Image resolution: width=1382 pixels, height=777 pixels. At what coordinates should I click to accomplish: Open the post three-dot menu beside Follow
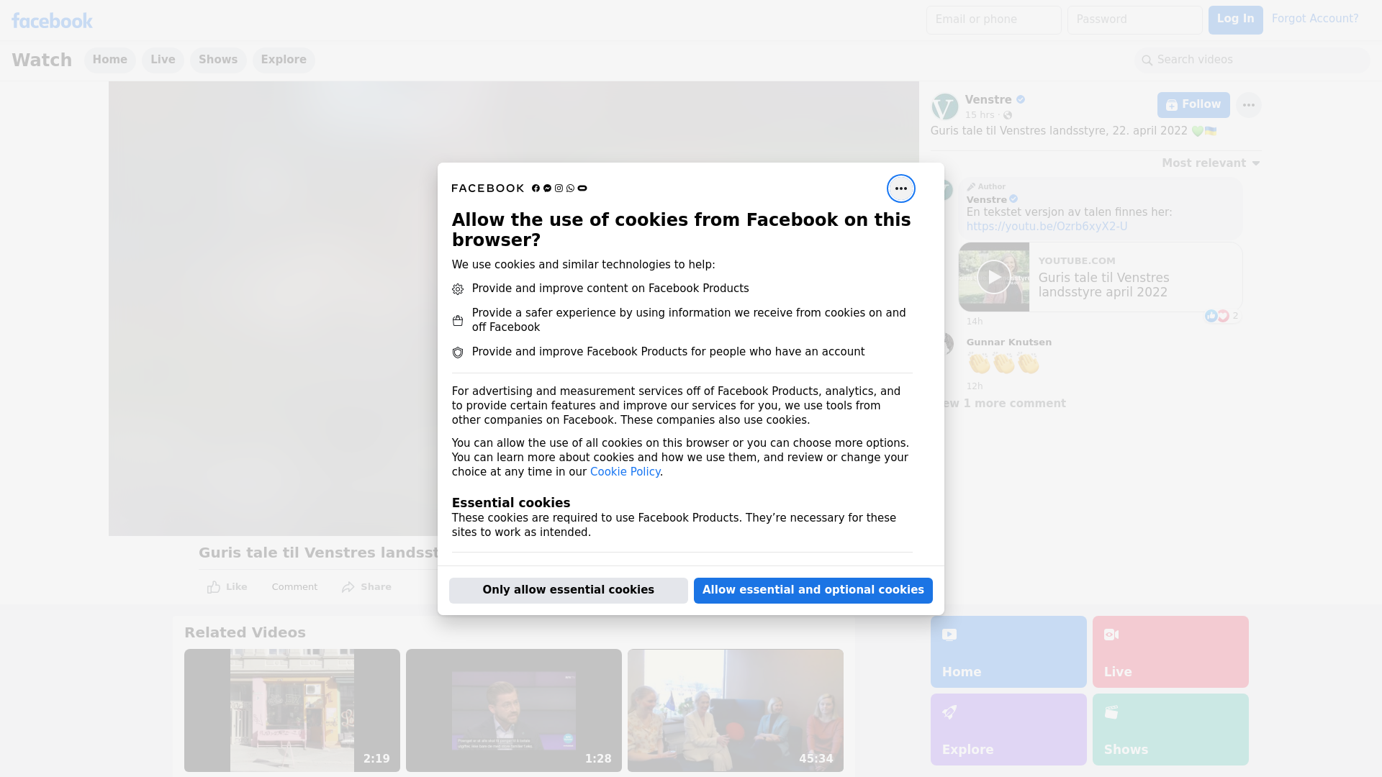click(1248, 105)
